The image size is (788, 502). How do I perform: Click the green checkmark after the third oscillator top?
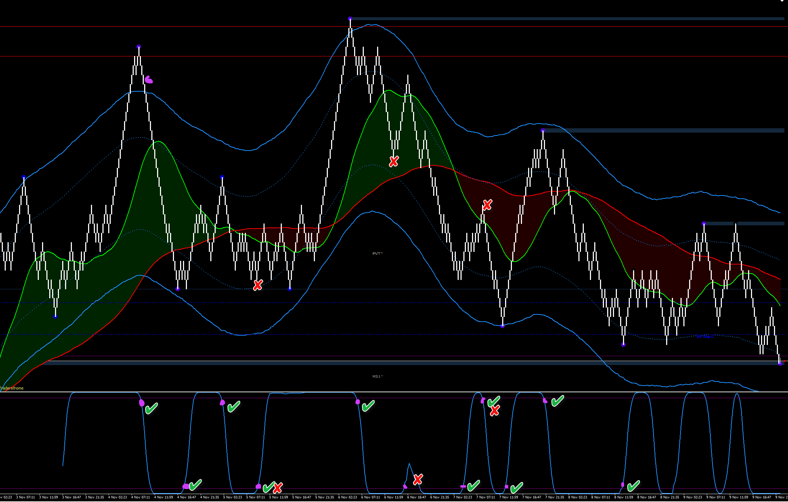click(x=368, y=406)
